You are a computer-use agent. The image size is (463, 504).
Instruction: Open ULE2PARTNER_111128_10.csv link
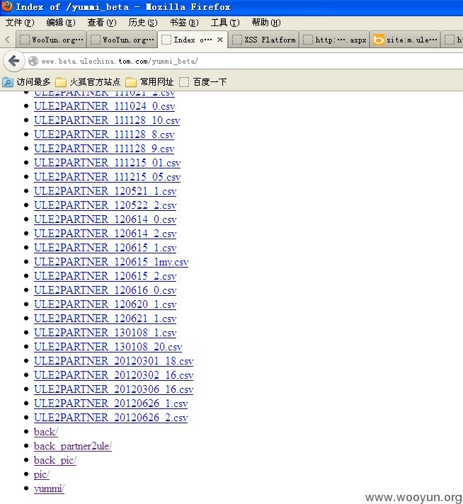click(x=107, y=120)
